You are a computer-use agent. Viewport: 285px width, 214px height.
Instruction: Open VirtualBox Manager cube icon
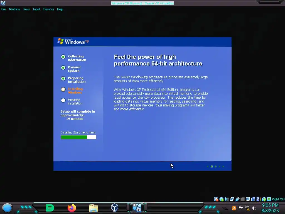tap(115, 208)
